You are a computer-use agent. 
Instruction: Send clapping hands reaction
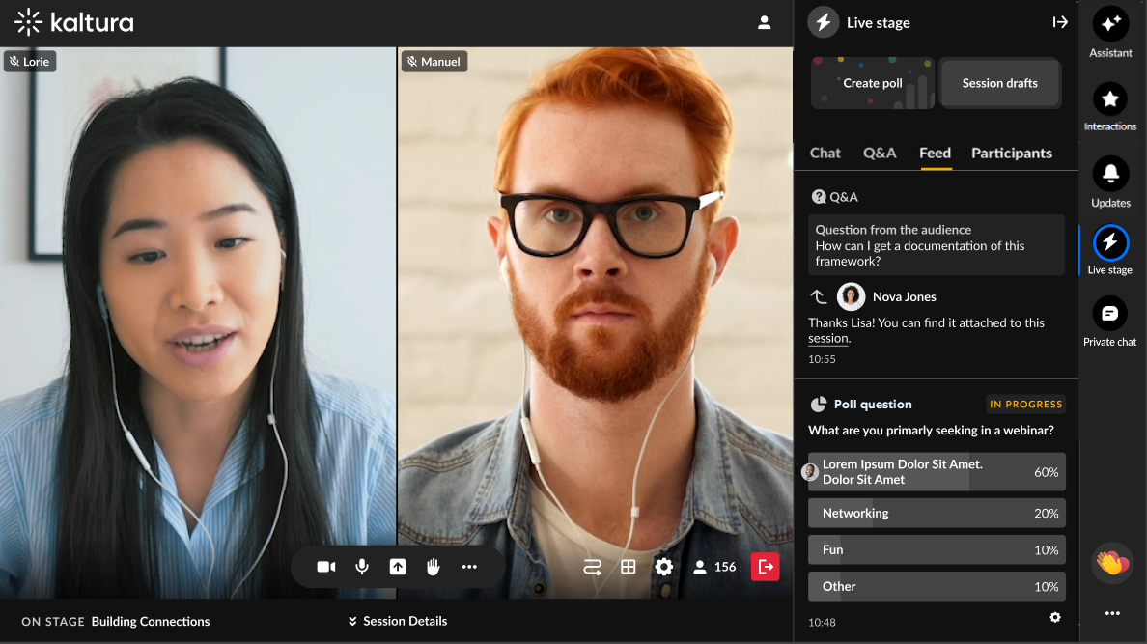pos(1112,563)
